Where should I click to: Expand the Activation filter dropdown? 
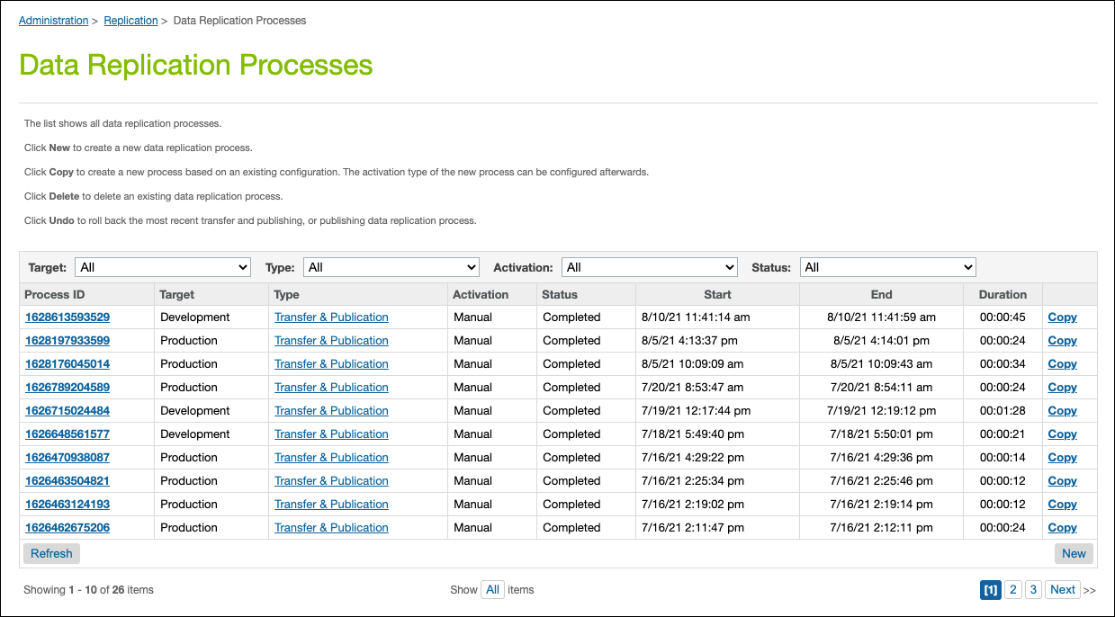tap(650, 267)
